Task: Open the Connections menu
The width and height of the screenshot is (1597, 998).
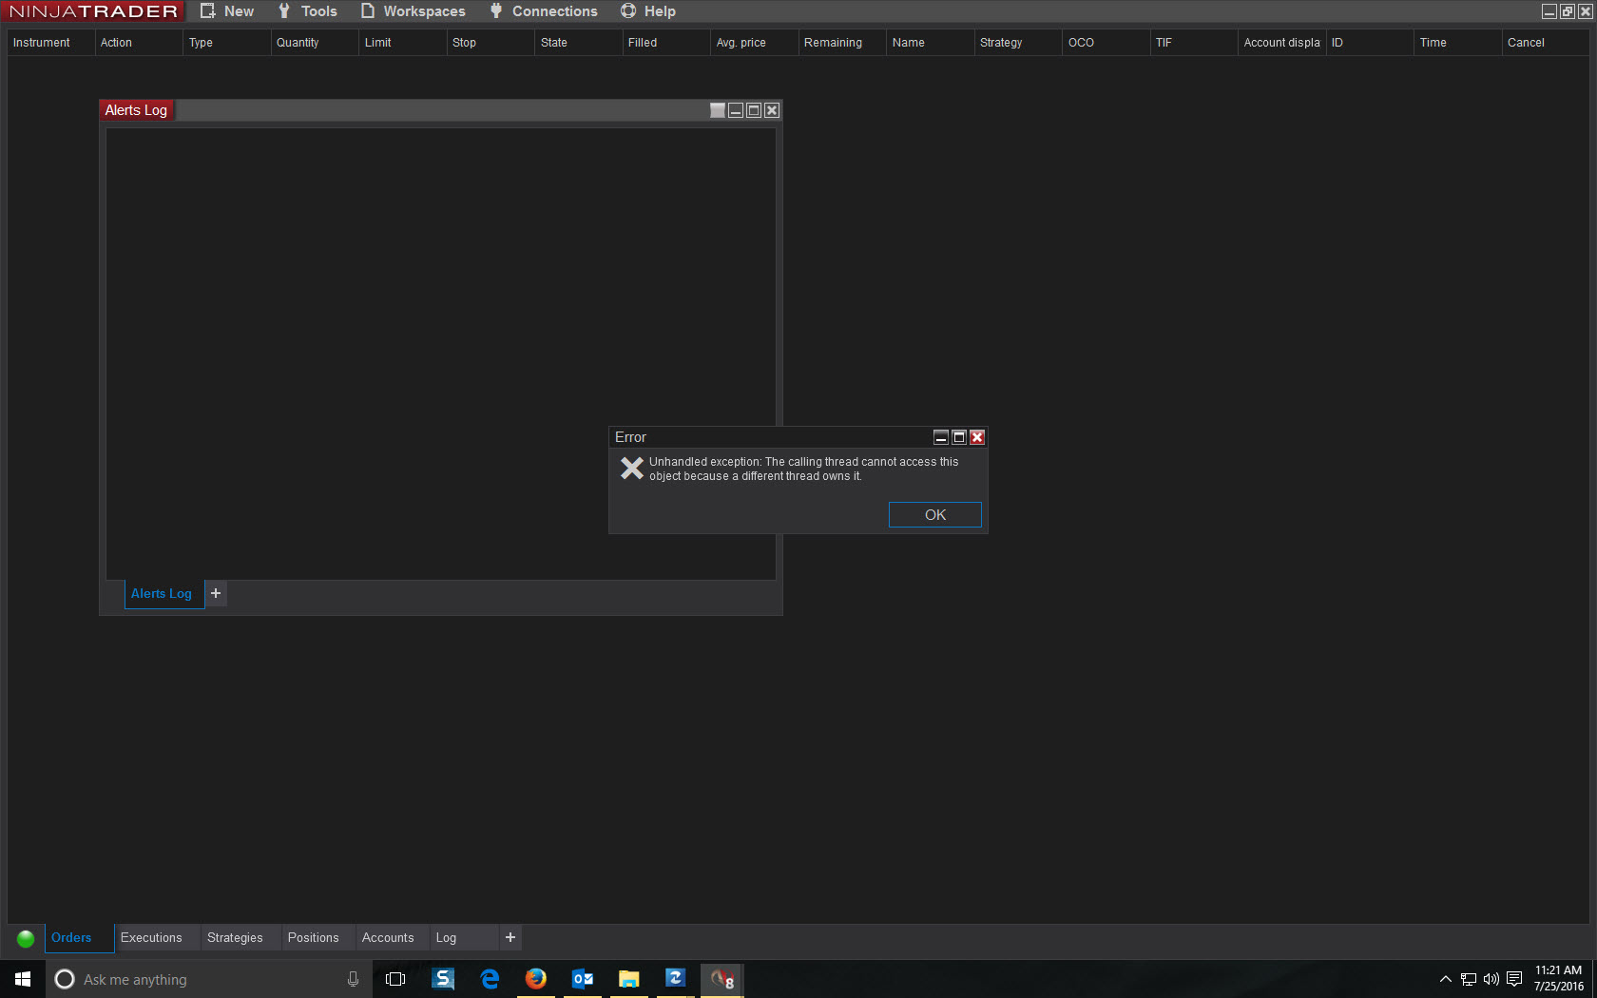Action: pyautogui.click(x=543, y=11)
